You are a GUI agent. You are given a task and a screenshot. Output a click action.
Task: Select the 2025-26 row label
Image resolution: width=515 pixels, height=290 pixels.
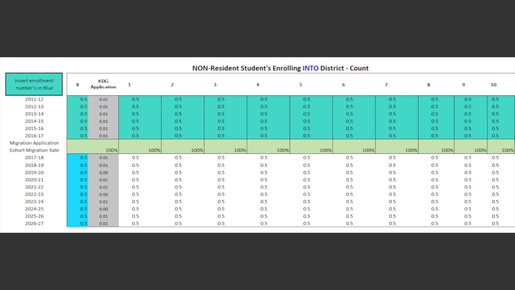[34, 216]
